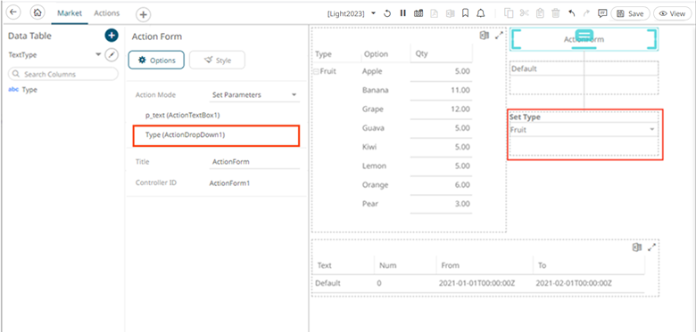
Task: Open the home icon
Action: coord(37,12)
